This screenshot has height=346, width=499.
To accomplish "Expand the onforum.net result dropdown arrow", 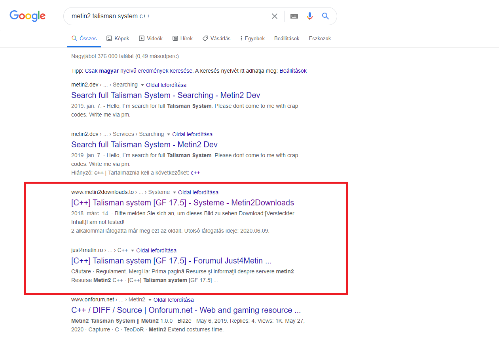I will pyautogui.click(x=150, y=300).
